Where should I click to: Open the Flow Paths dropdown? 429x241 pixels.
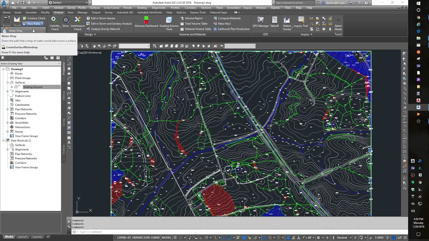click(33, 24)
